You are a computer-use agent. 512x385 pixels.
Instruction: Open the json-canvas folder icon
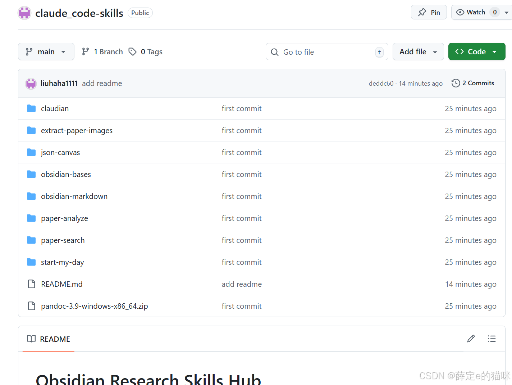[31, 152]
